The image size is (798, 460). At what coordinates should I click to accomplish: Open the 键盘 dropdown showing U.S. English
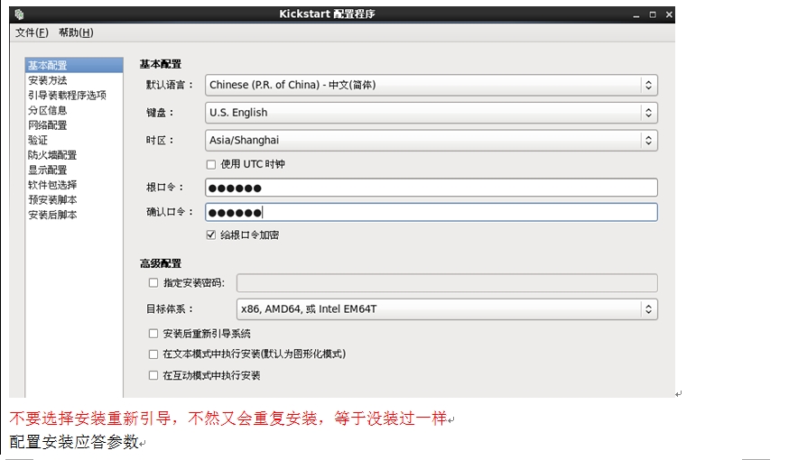tap(431, 113)
